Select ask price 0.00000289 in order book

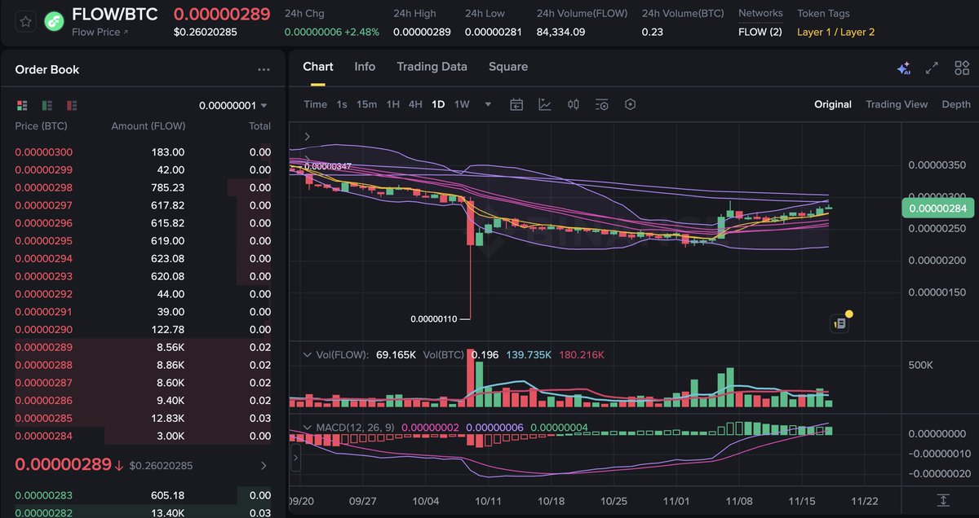tap(43, 348)
